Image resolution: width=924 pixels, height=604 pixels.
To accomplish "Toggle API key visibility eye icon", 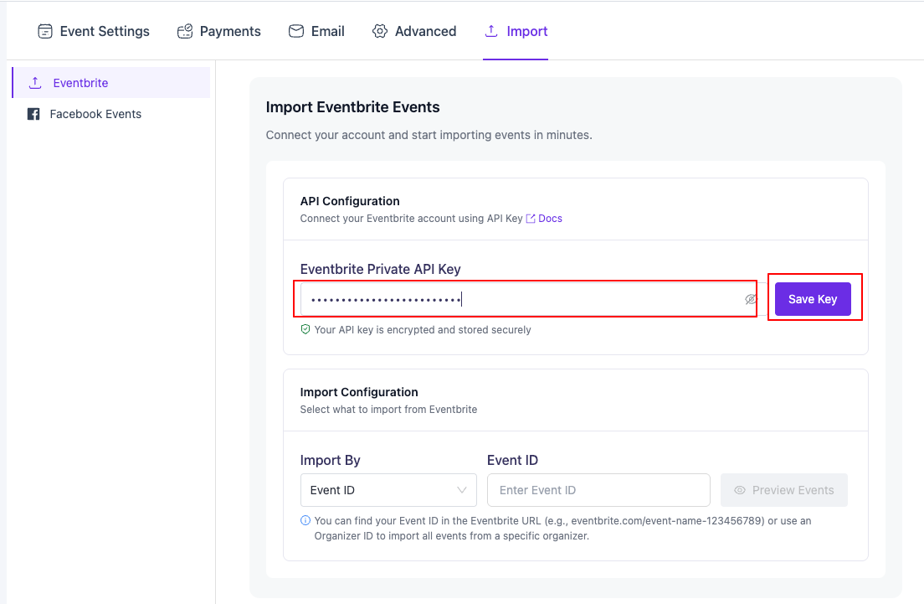I will coord(751,299).
